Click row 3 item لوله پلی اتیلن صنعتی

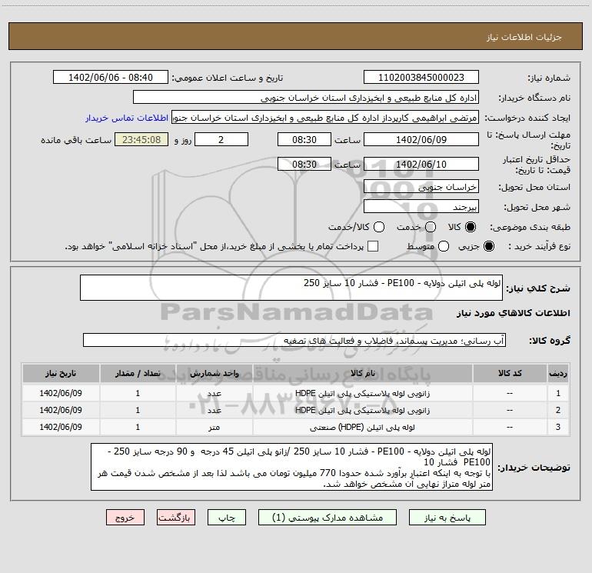point(362,427)
